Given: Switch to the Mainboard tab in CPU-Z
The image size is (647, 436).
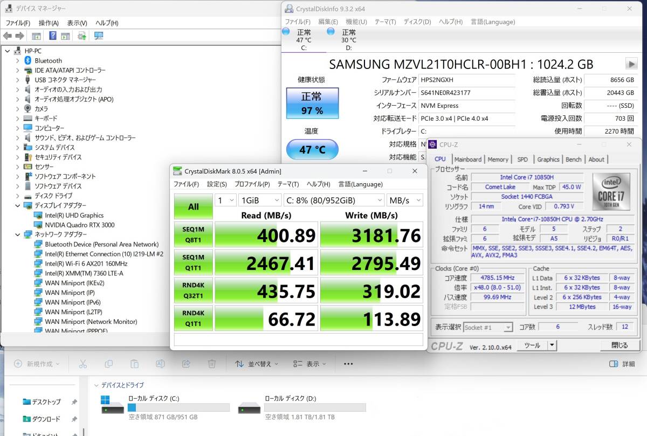Looking at the screenshot, I should (x=467, y=159).
